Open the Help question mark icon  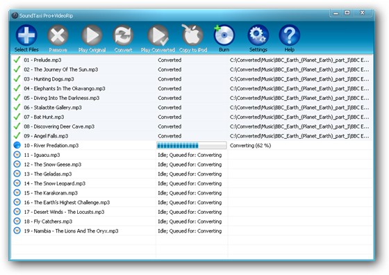[x=289, y=35]
